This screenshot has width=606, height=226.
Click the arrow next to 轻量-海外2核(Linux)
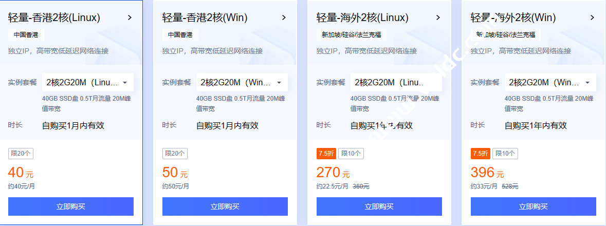(x=438, y=17)
